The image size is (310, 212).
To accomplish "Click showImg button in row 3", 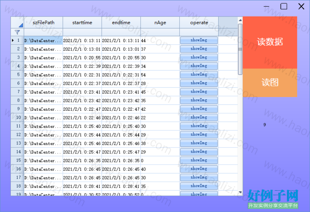I will point(199,57).
